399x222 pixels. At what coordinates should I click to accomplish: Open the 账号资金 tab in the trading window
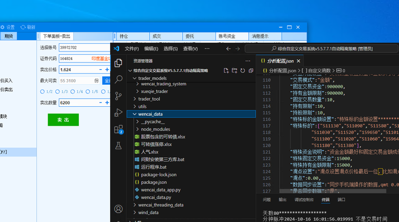point(232,36)
